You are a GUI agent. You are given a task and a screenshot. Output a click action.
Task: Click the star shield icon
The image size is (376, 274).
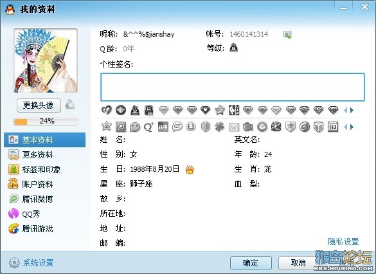click(290, 127)
